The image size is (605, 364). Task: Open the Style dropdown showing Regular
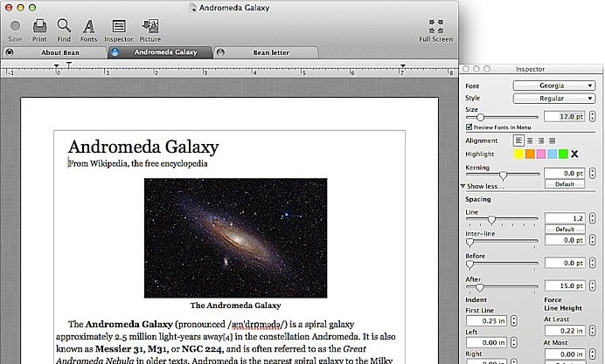553,99
